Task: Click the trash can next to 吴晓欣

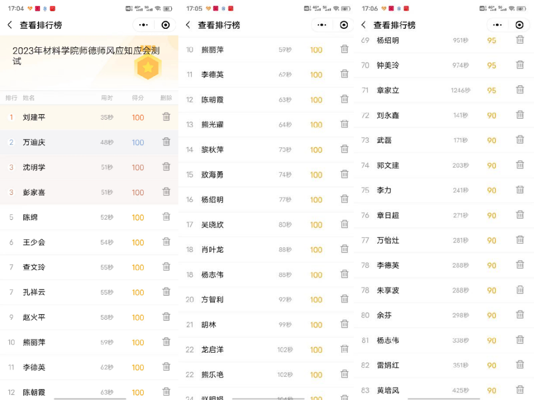Action: coord(345,224)
